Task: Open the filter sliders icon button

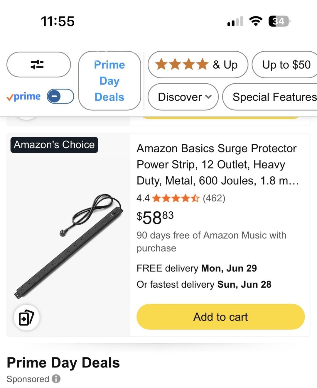Action: [38, 65]
